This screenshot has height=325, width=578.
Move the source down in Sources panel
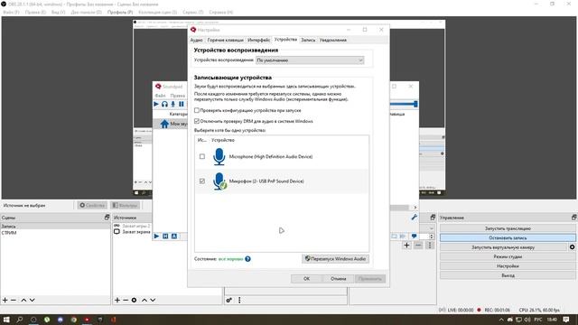153,300
